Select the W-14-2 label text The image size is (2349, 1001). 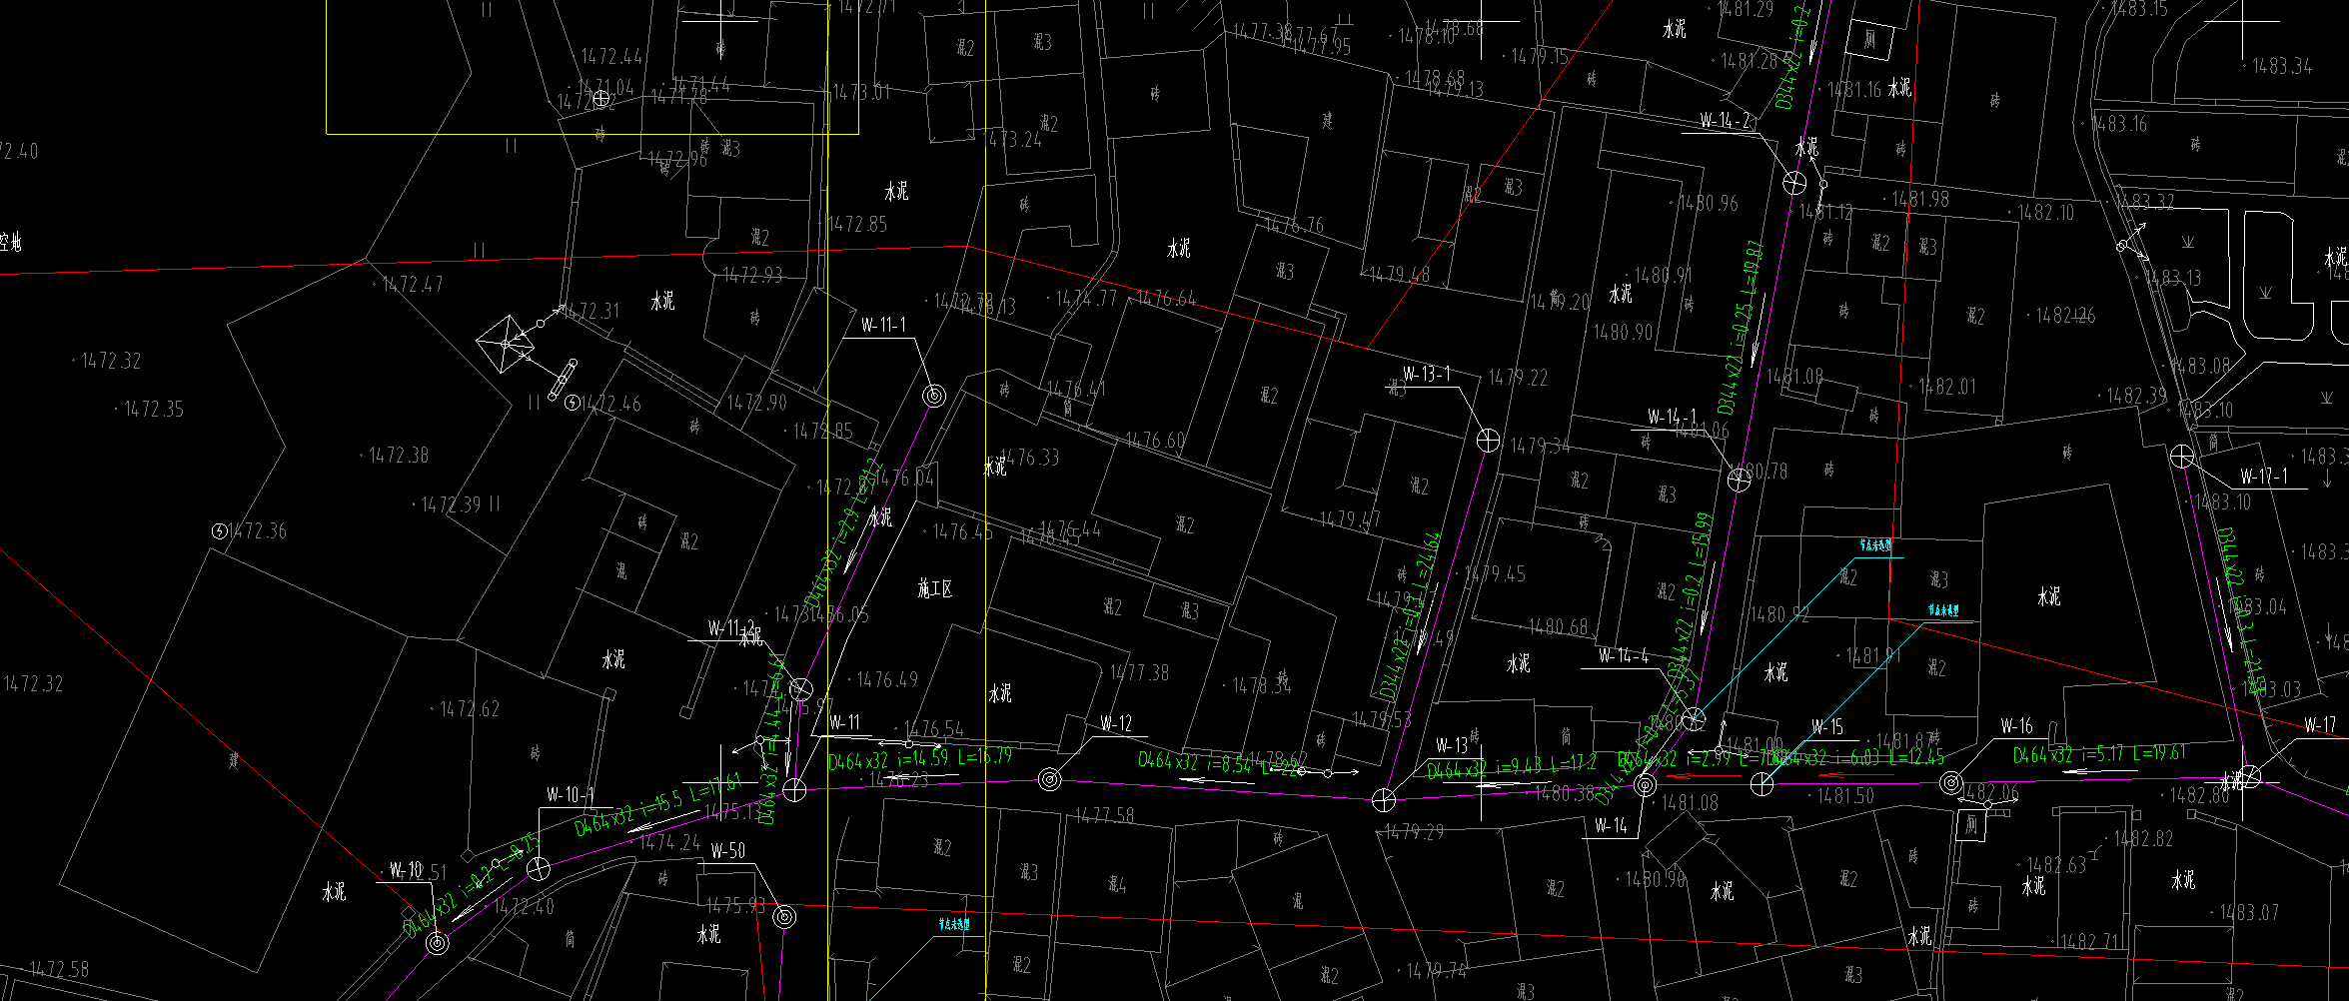tap(1726, 121)
